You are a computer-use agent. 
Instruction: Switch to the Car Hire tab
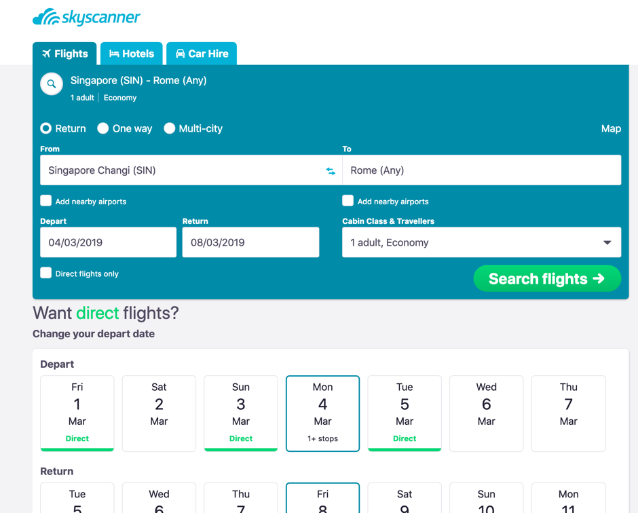tap(202, 54)
